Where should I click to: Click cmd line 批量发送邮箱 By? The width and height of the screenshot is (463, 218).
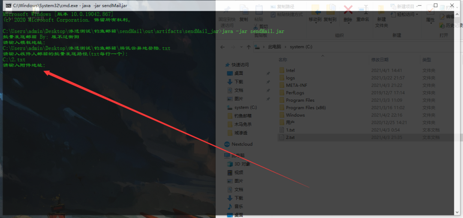[41, 37]
